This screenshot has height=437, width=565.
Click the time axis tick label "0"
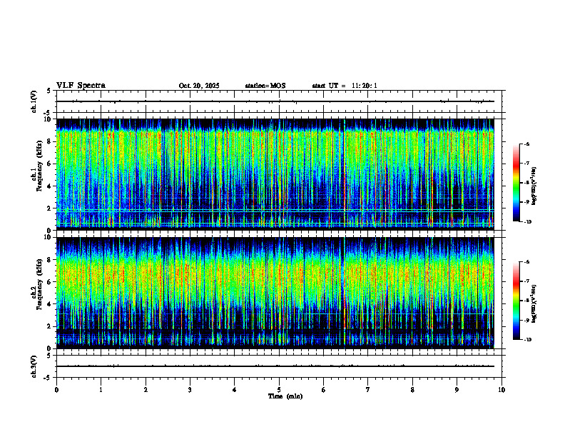tap(56, 390)
